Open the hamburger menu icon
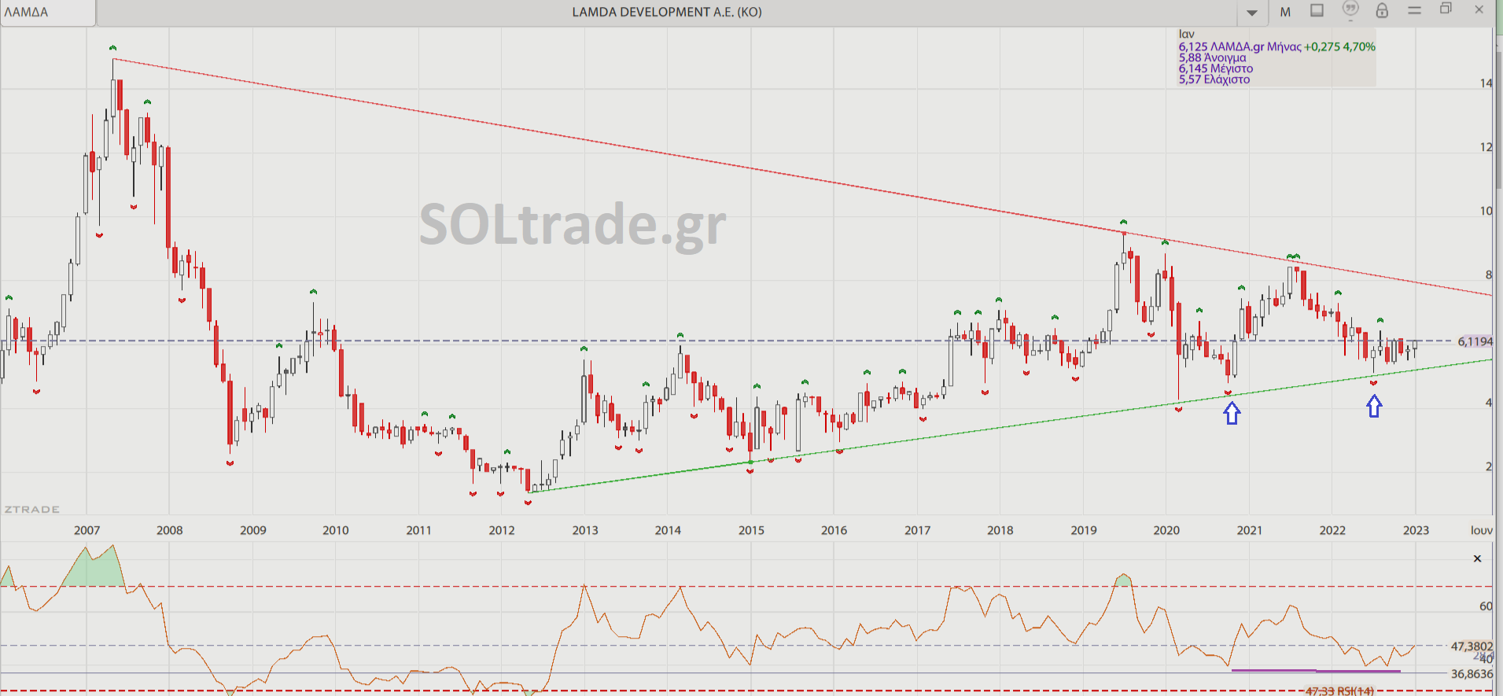 pyautogui.click(x=1414, y=10)
